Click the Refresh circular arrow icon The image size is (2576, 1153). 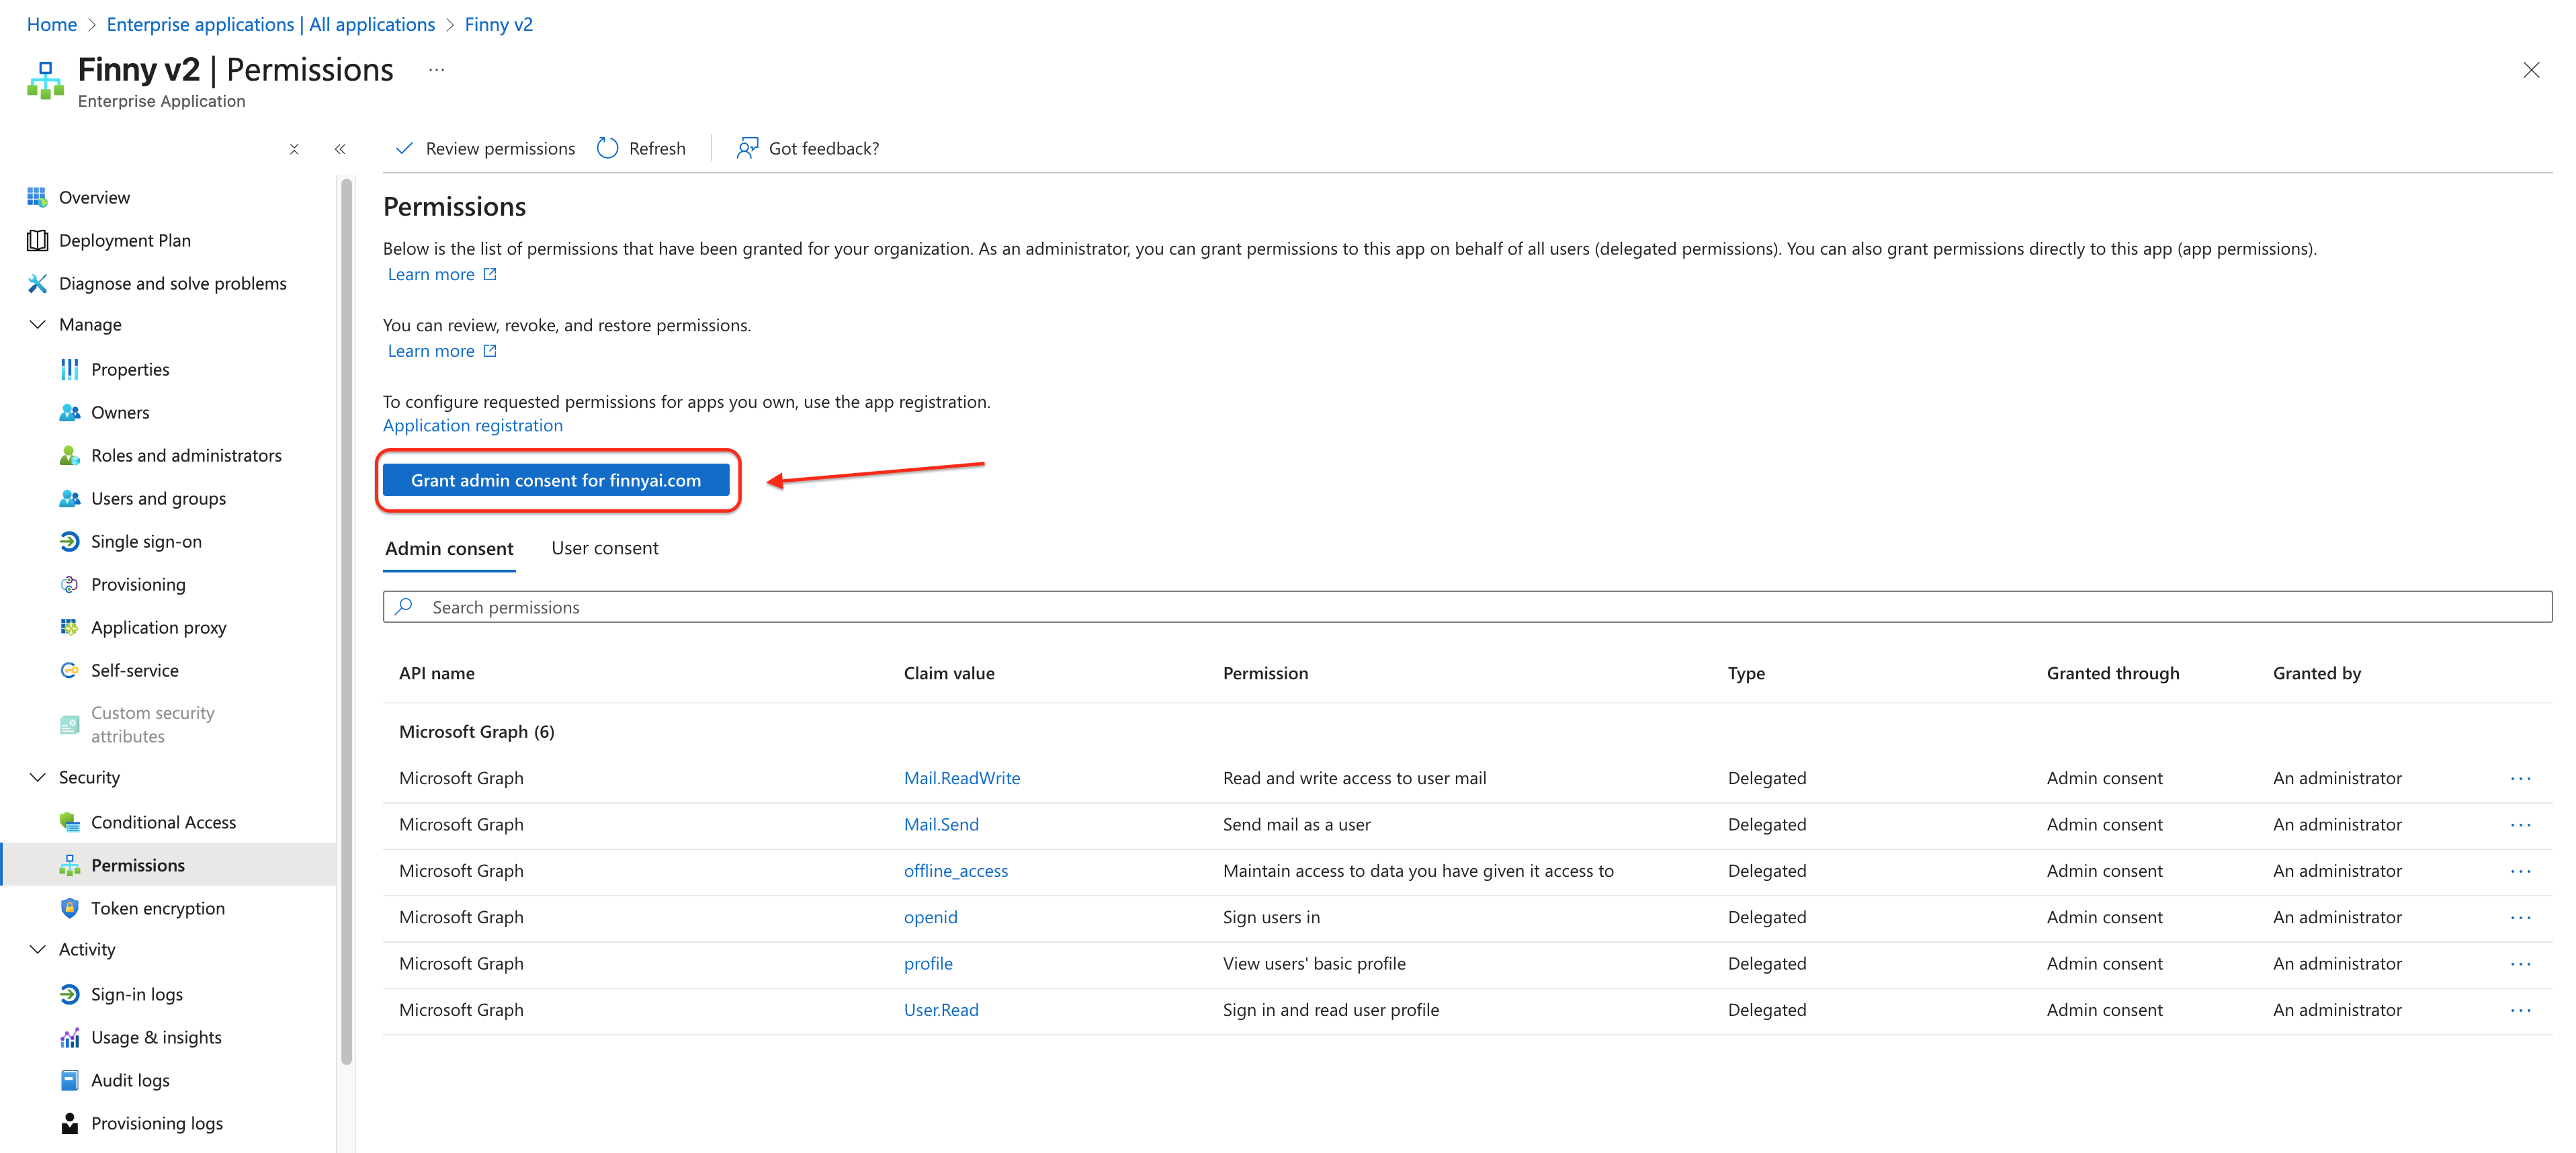(x=607, y=148)
